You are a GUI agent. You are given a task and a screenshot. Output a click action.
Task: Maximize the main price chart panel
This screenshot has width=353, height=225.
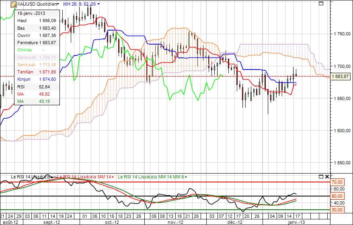coord(320,3)
